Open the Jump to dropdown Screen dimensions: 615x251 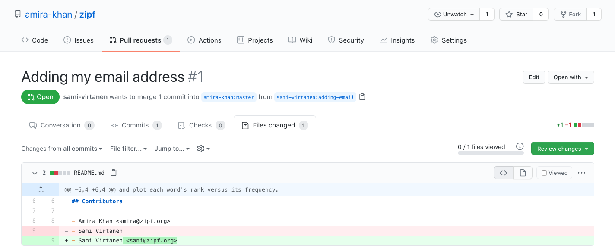[172, 149]
